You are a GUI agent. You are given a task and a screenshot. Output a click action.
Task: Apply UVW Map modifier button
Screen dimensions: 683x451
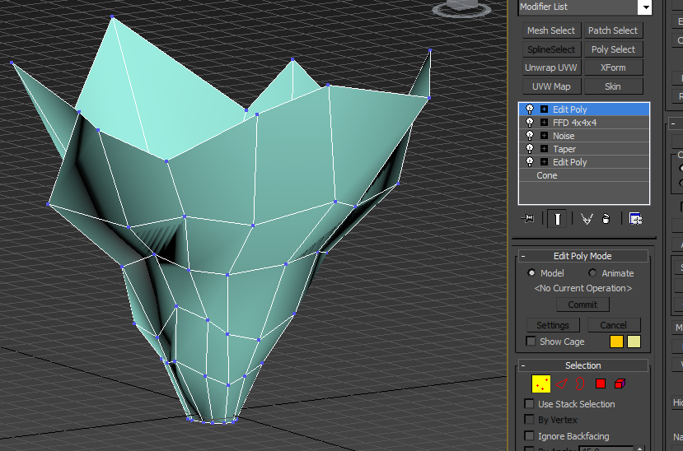point(551,86)
